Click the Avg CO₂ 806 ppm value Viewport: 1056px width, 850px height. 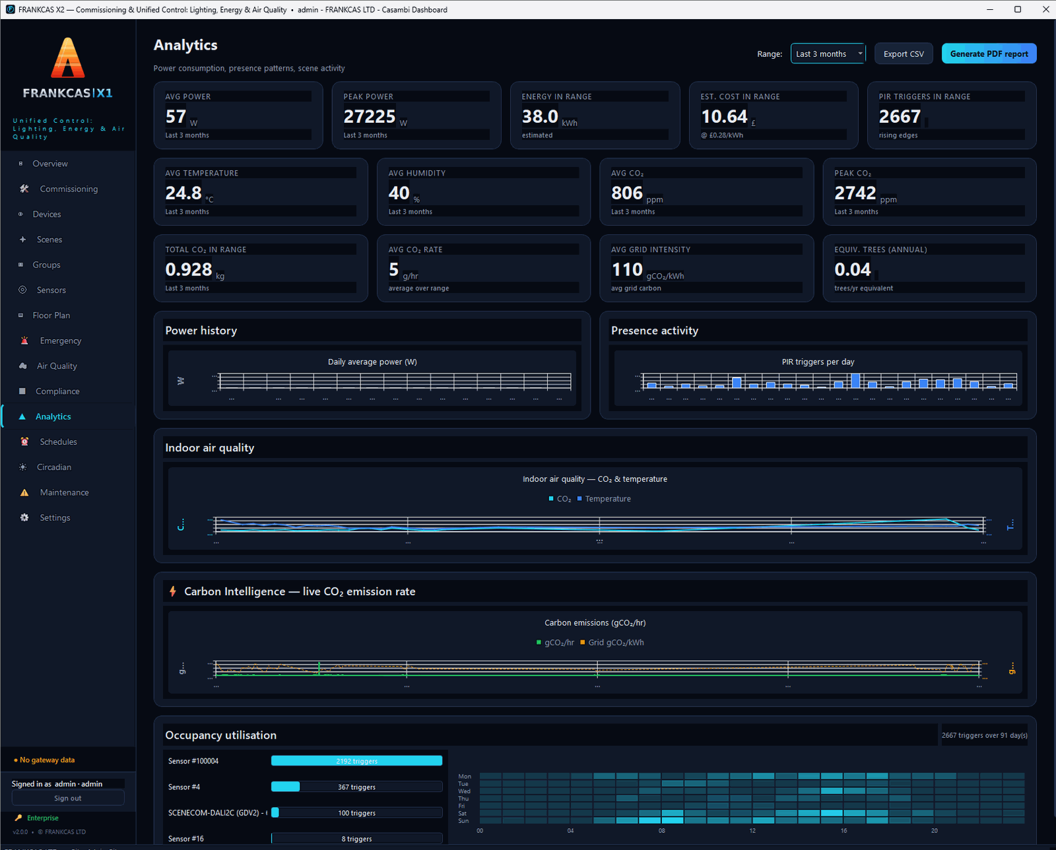point(627,193)
